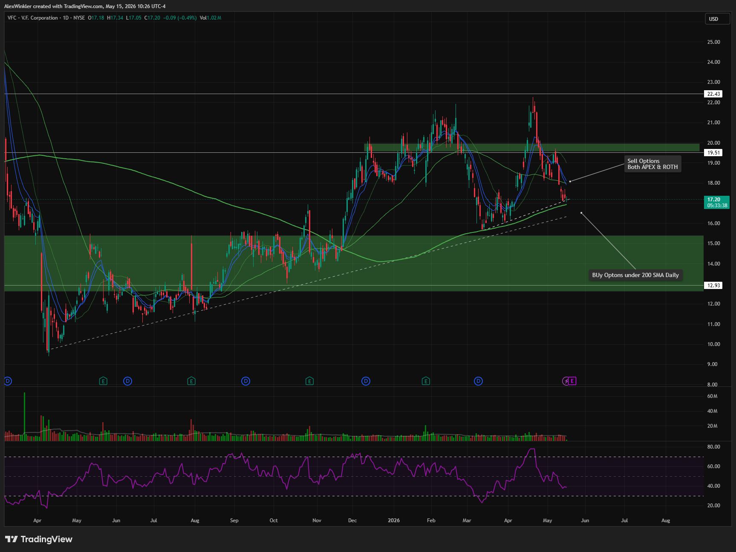Select the dividend marker in September 2025

pos(245,381)
